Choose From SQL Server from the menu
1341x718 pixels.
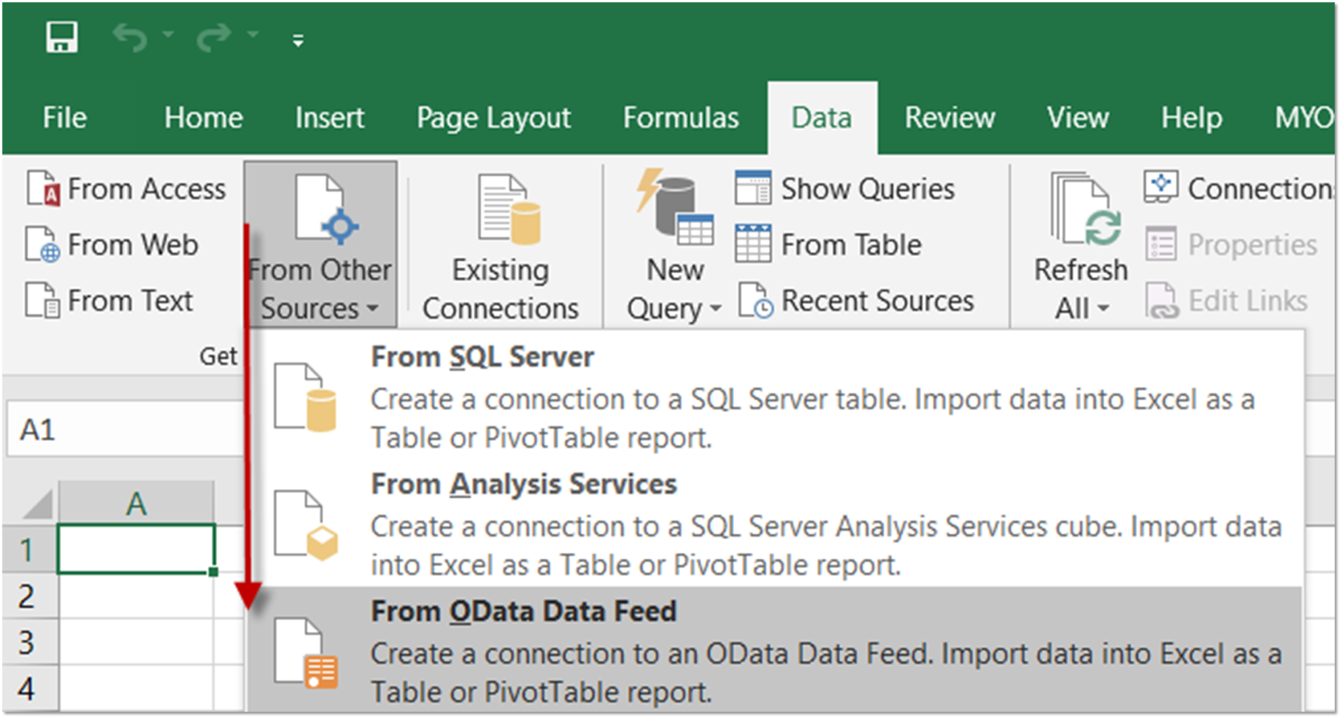click(483, 357)
